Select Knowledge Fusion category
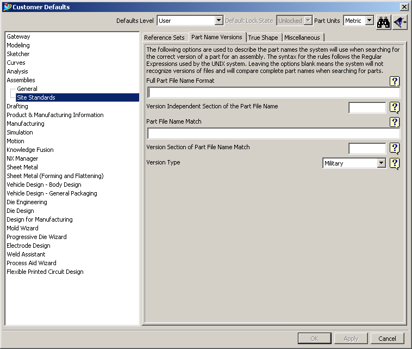Image resolution: width=412 pixels, height=349 pixels. 30,150
